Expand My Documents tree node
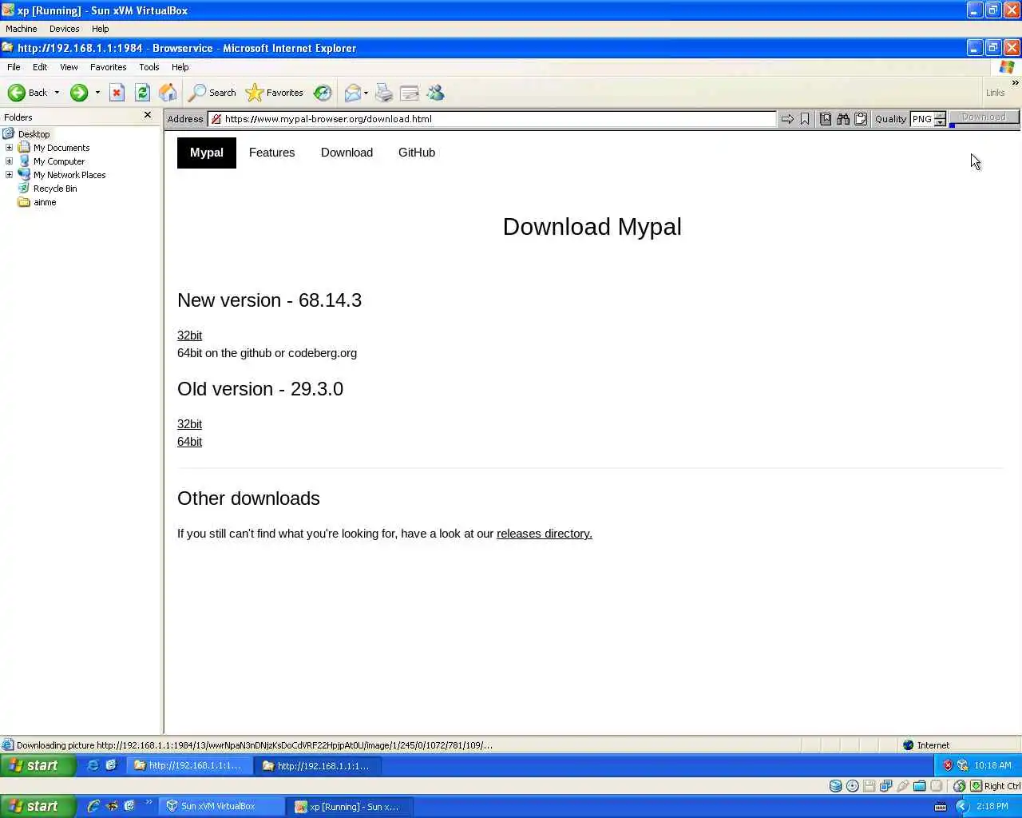This screenshot has width=1022, height=818. (9, 148)
